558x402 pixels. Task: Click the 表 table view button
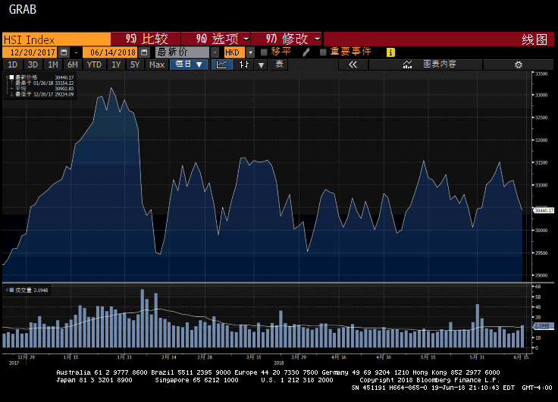[279, 64]
